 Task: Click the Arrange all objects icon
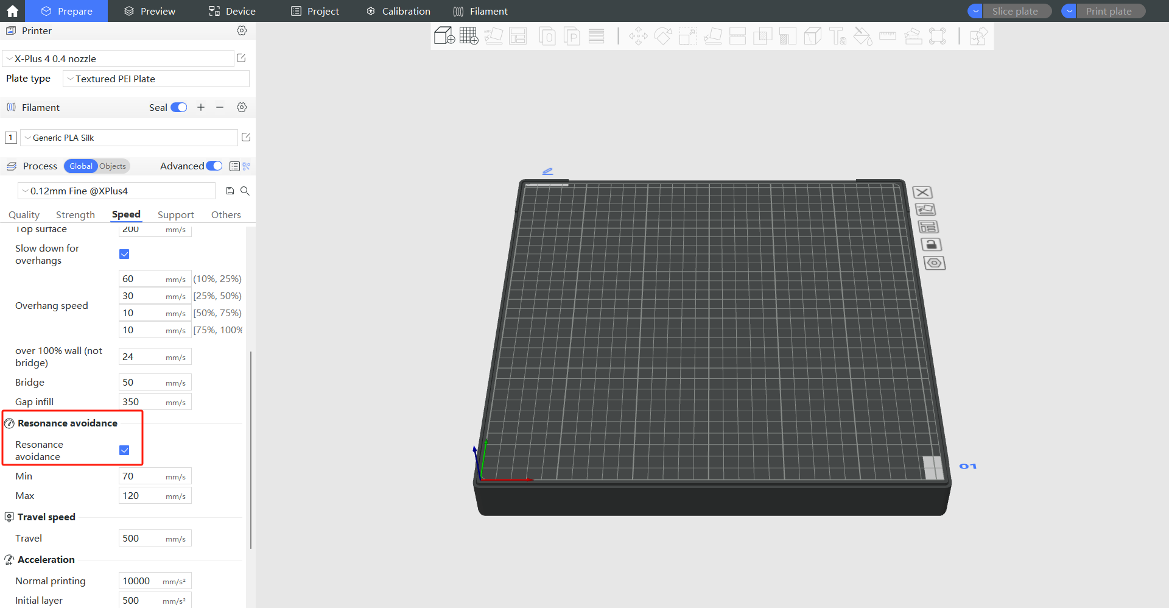coord(518,36)
